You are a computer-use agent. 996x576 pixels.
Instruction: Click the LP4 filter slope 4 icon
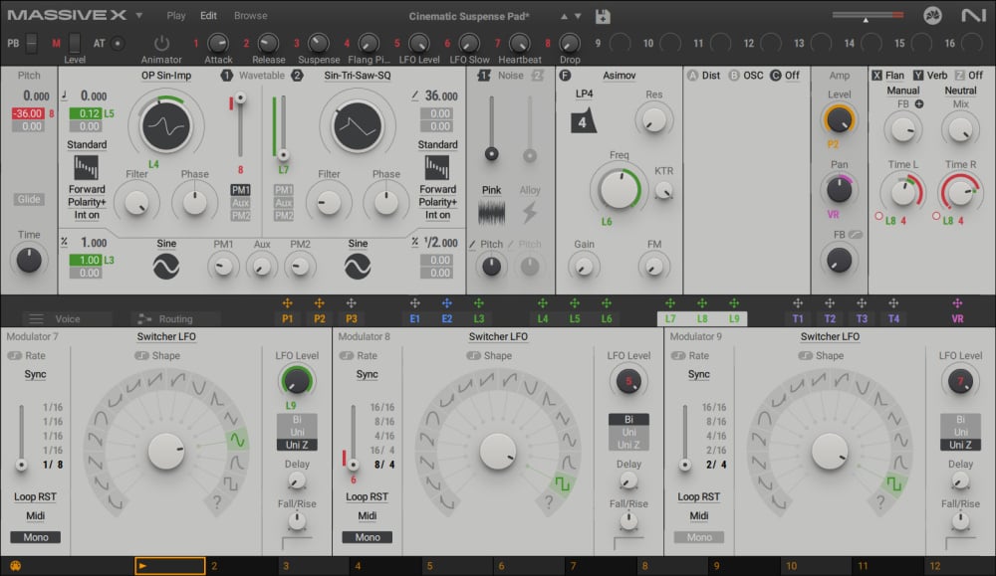coord(583,121)
